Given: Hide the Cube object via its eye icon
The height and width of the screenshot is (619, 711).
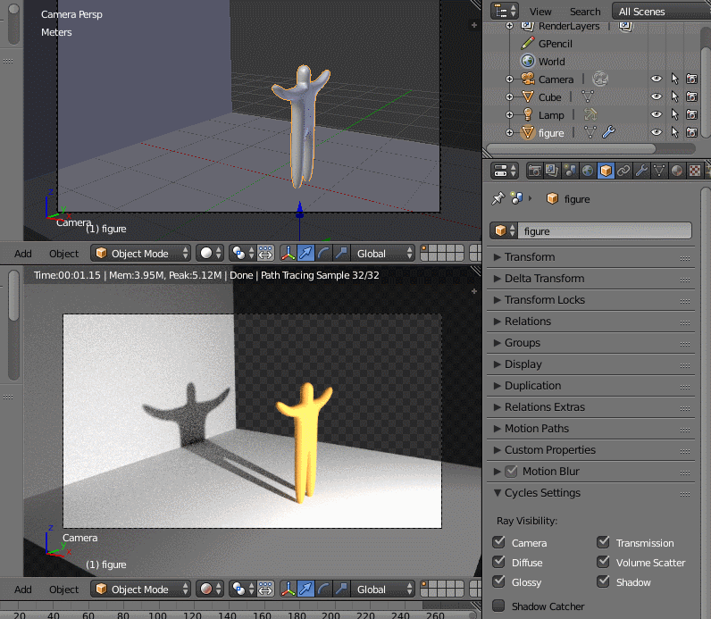Looking at the screenshot, I should (657, 96).
